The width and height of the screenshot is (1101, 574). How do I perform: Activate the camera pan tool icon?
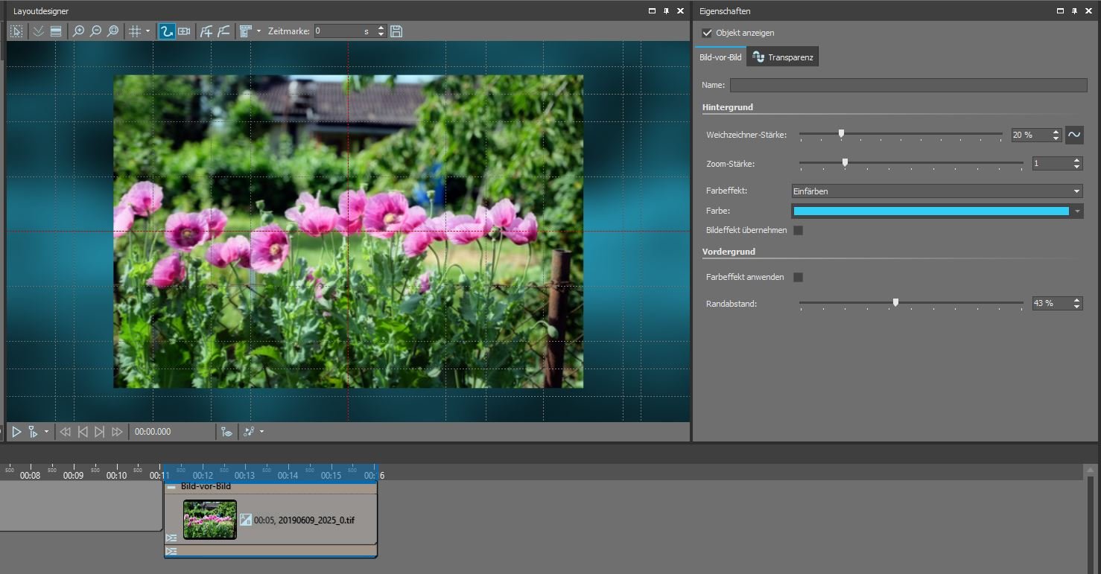point(184,31)
